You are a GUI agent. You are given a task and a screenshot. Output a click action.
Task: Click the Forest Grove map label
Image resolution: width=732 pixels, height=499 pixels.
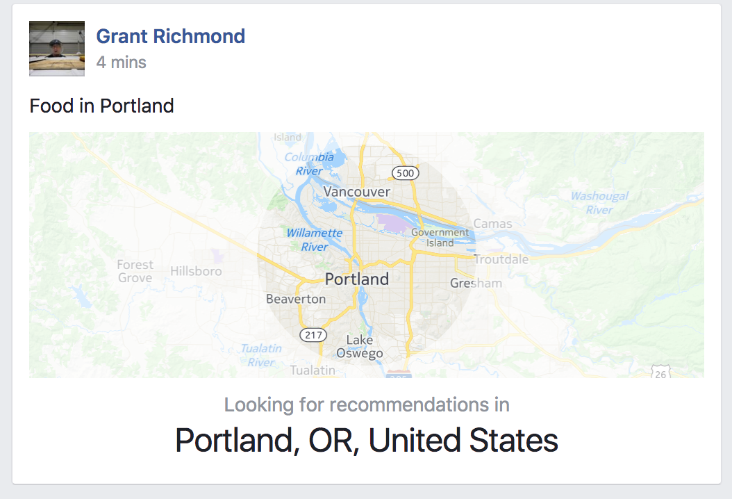pyautogui.click(x=135, y=271)
